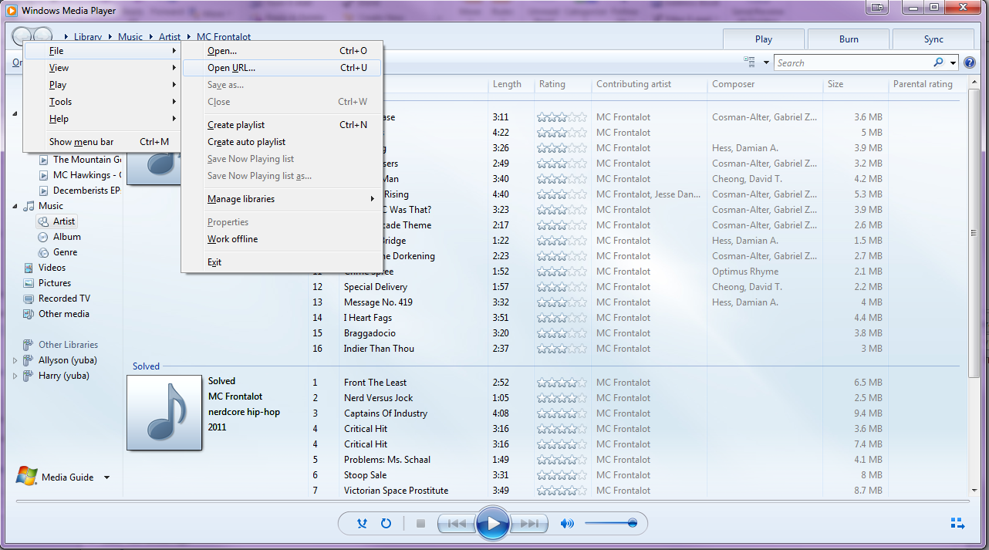Toggle shuffle playback mode

[x=362, y=524]
